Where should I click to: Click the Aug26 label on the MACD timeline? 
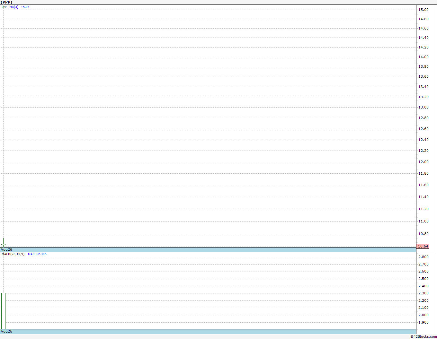(6, 331)
